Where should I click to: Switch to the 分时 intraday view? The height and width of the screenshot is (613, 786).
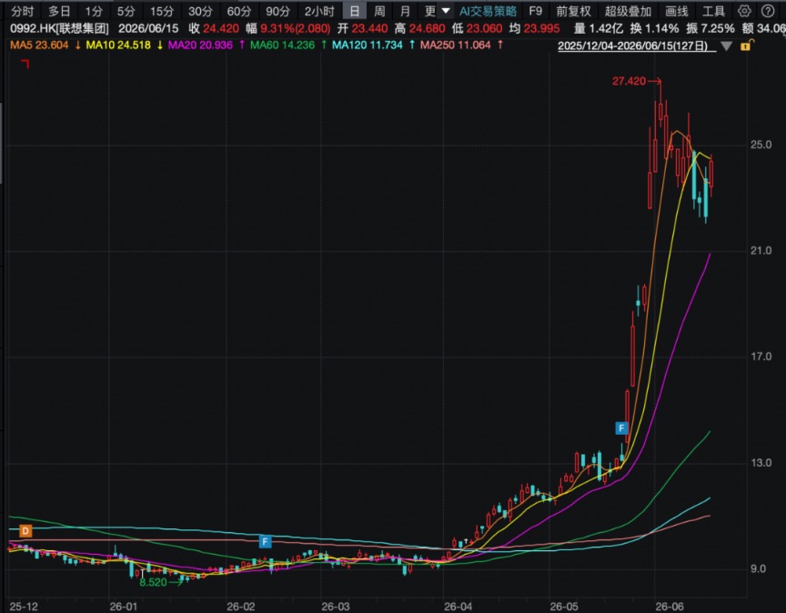(x=23, y=11)
